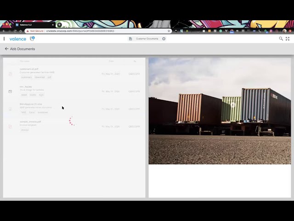Select the 'customers' tag on customerList.pdf
The height and width of the screenshot is (221, 294).
(26, 77)
